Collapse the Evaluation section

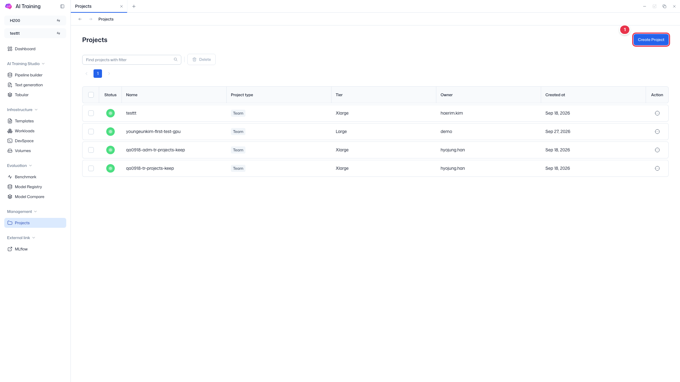19,166
